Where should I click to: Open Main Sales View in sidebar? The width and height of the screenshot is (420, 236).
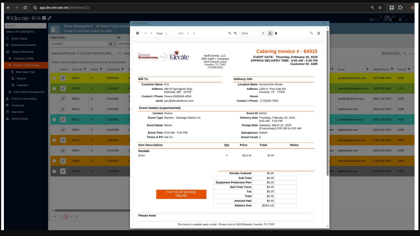click(25, 72)
